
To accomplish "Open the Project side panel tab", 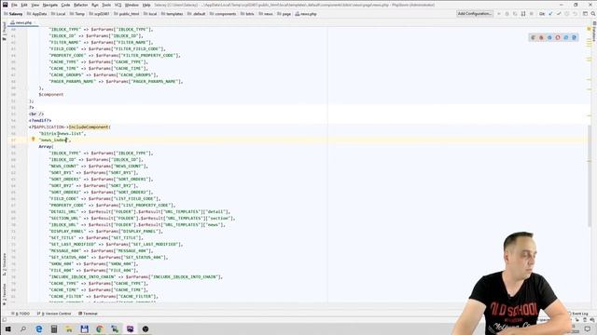I will 4,31.
